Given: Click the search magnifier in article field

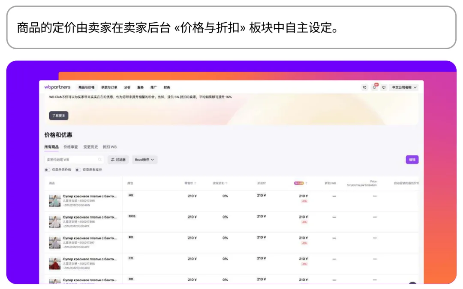Looking at the screenshot, I should (x=100, y=160).
